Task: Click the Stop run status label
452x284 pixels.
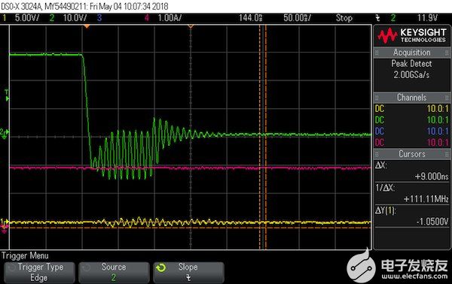Action: 344,18
